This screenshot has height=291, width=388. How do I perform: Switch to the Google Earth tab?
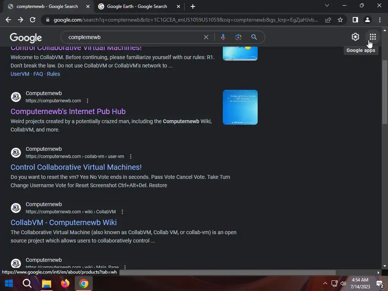coord(137,6)
